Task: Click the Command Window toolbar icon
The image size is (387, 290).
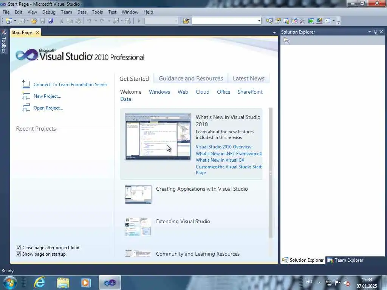Action: [x=328, y=21]
